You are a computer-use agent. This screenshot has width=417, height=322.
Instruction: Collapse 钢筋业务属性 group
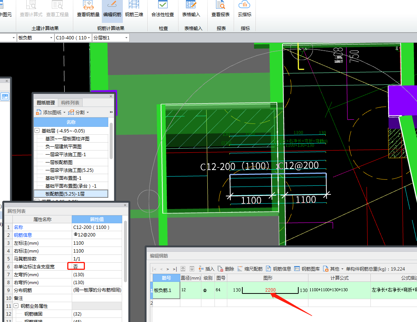(16, 306)
